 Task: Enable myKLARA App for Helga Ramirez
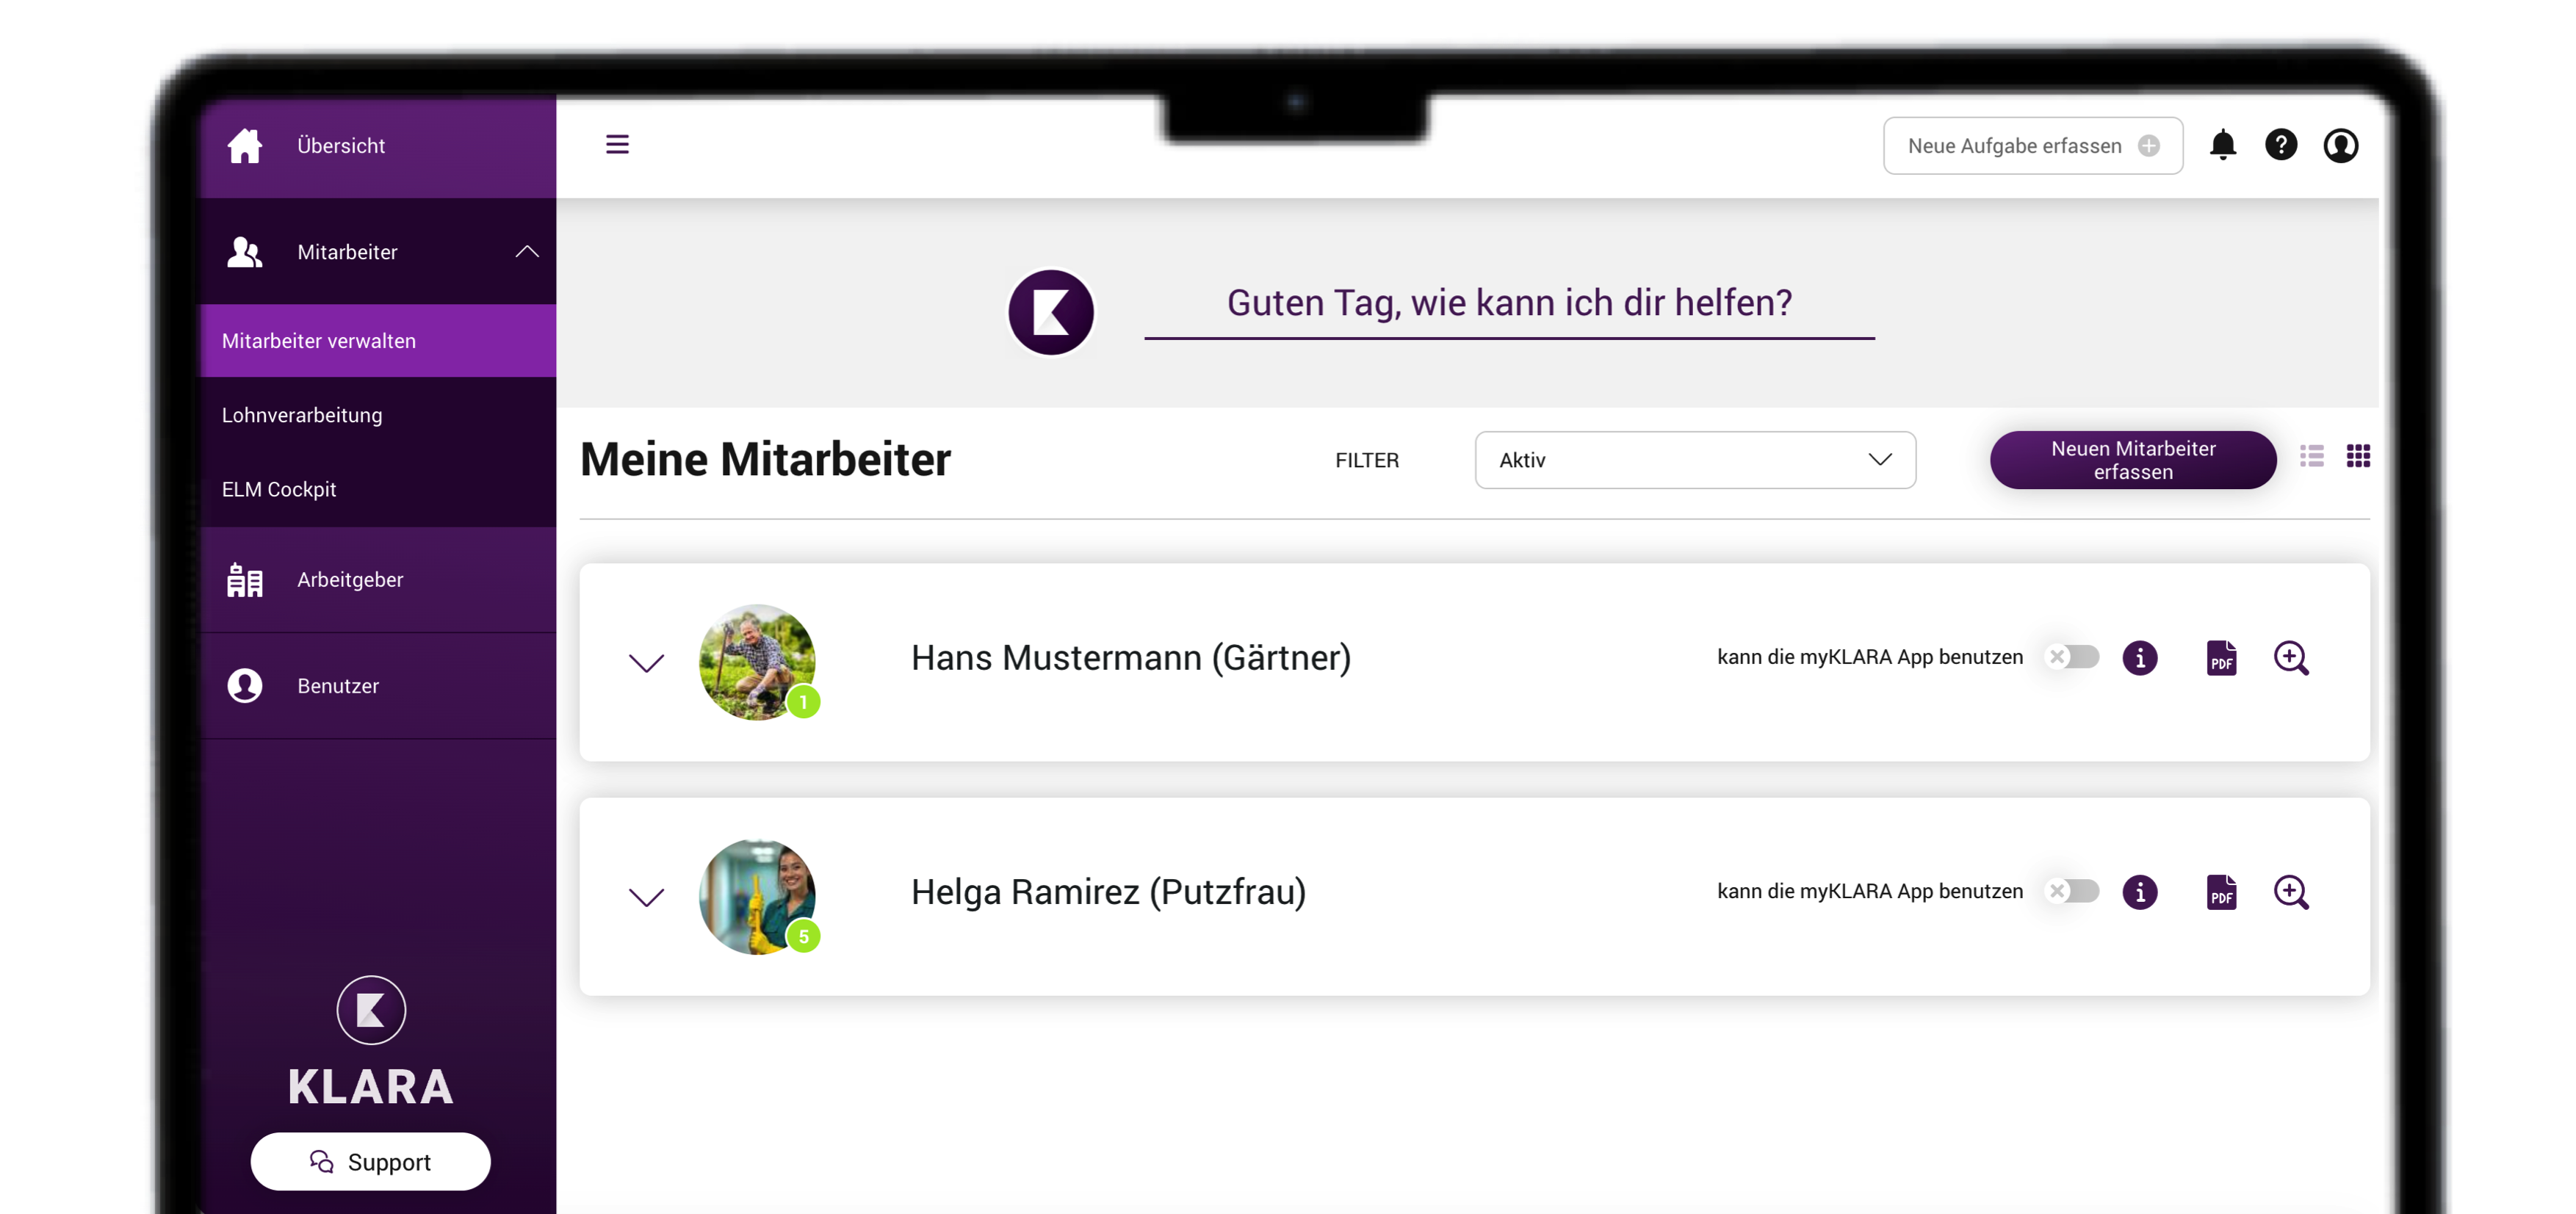(x=2072, y=891)
